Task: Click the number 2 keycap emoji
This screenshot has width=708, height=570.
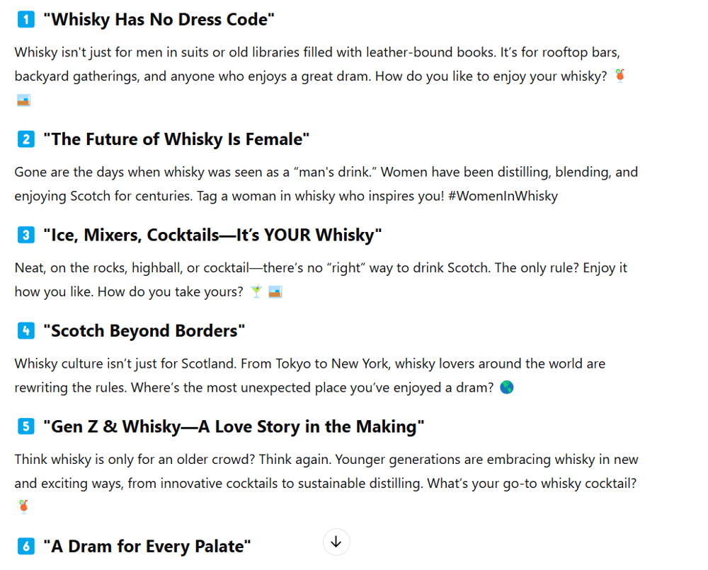Action: pyautogui.click(x=25, y=139)
